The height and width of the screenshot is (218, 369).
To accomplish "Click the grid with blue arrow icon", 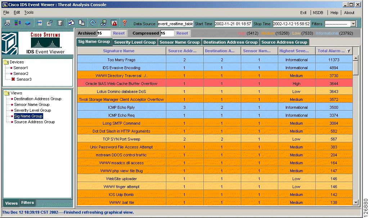I will click(40, 23).
